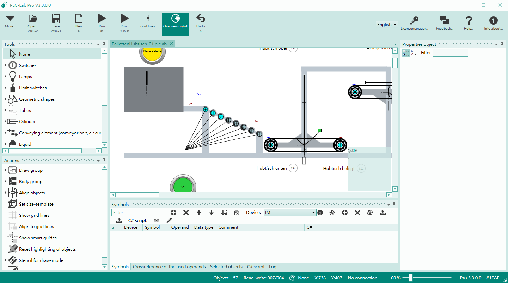Sort properties alphabetically A-Z
Viewport: 508px width, 283px height.
click(x=414, y=53)
